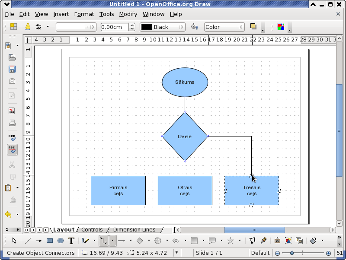
Task: Export directly as PDF
Action: click(12, 111)
